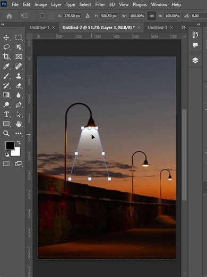The width and height of the screenshot is (207, 277).
Task: Expand the right collapsed panels
Action: point(199,24)
